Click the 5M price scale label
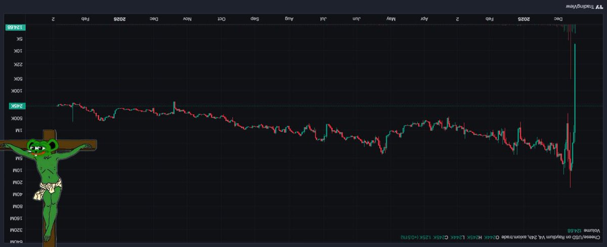Screen dimensions: 607x247 [18, 158]
